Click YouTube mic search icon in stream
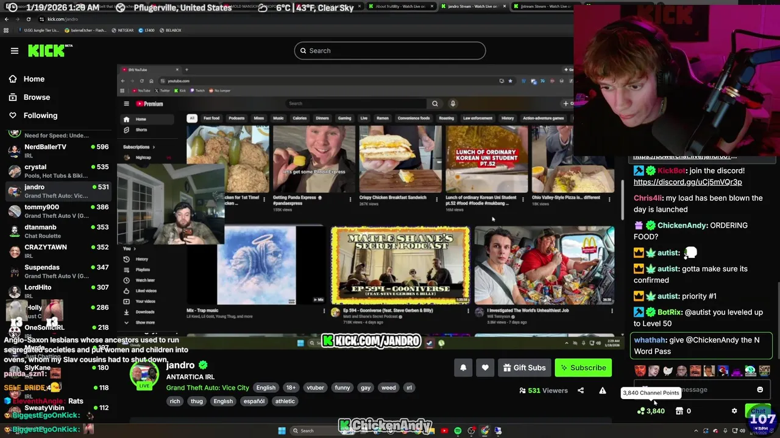The height and width of the screenshot is (438, 780). [x=453, y=103]
